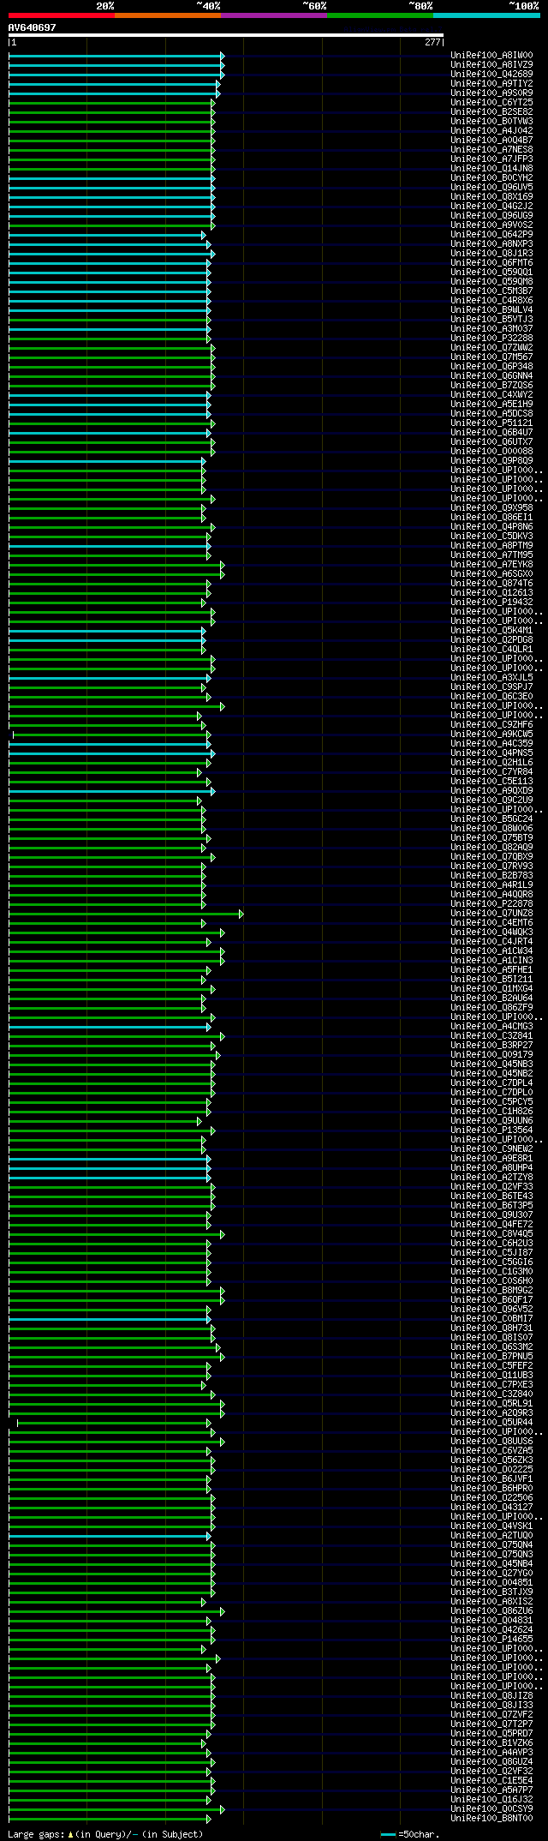The width and height of the screenshot is (548, 1841).
Task: Select hit label UniRef100_C8V4Q5
Action: click(491, 1234)
